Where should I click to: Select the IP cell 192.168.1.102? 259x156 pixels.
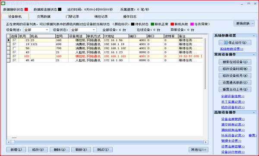click(116, 48)
